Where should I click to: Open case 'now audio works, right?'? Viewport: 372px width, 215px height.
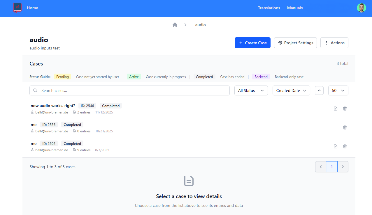[x=53, y=106]
